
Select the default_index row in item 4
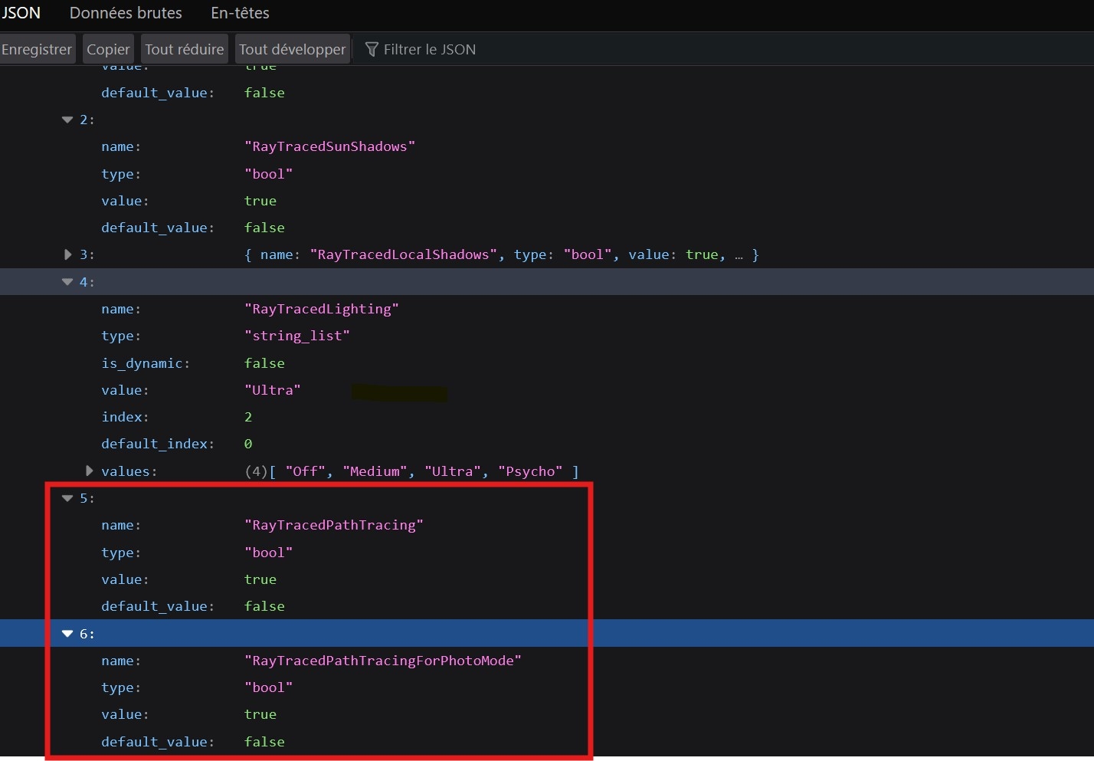pyautogui.click(x=157, y=444)
